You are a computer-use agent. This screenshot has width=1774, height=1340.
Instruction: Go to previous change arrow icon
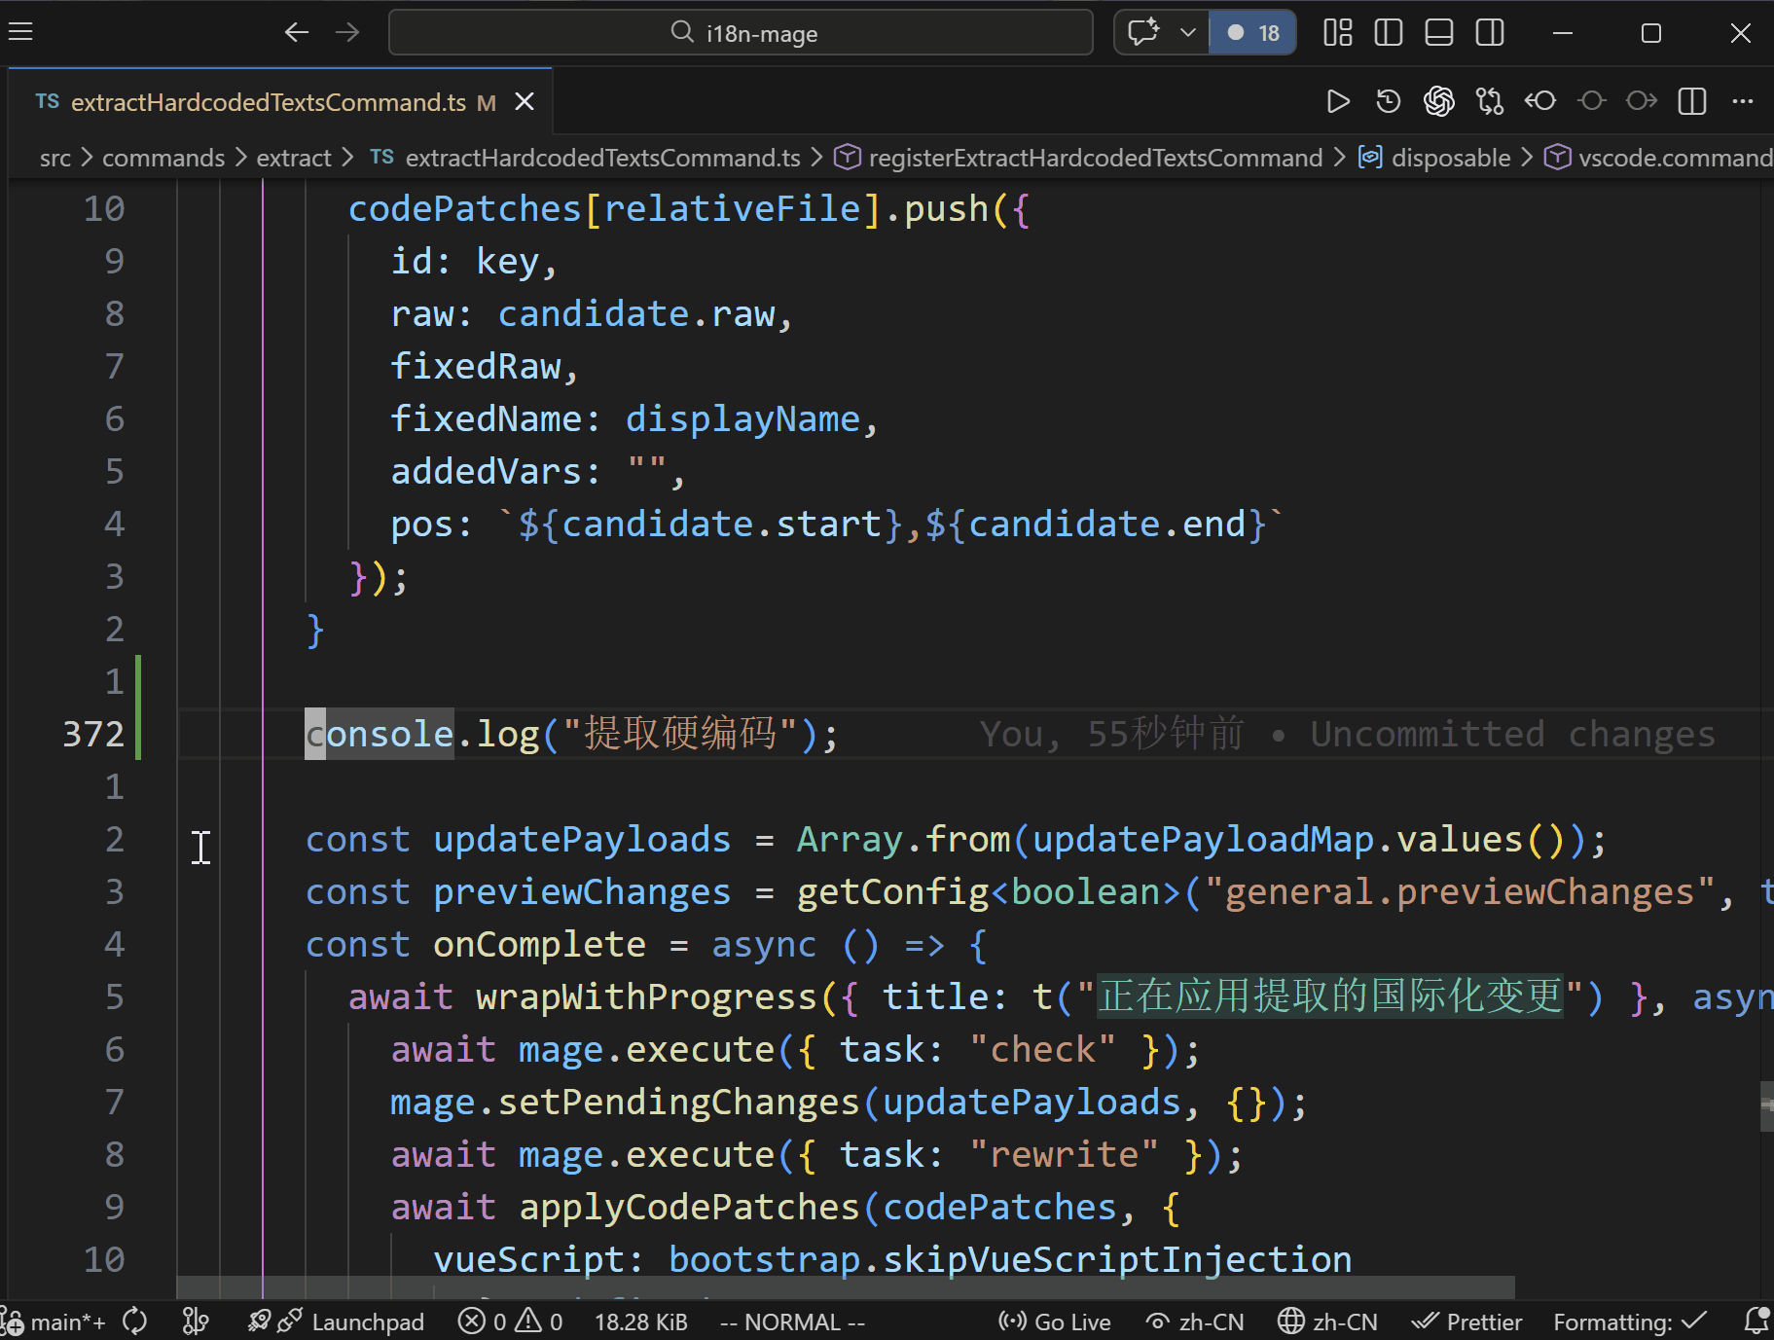pos(1540,101)
